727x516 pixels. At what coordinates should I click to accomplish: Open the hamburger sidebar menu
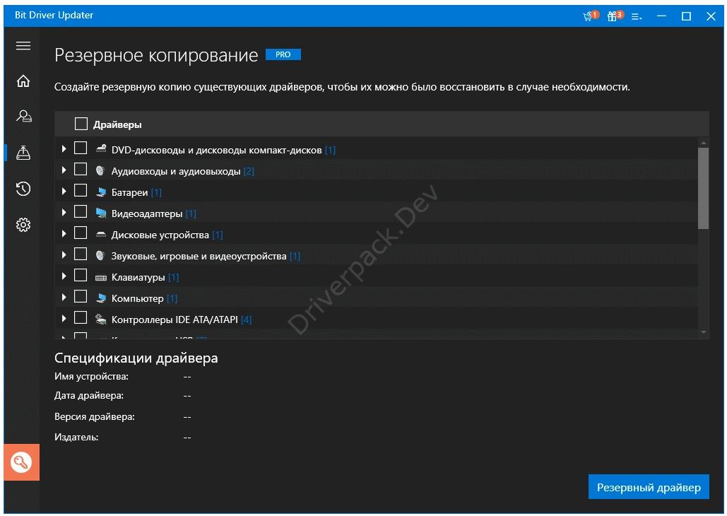tap(23, 45)
